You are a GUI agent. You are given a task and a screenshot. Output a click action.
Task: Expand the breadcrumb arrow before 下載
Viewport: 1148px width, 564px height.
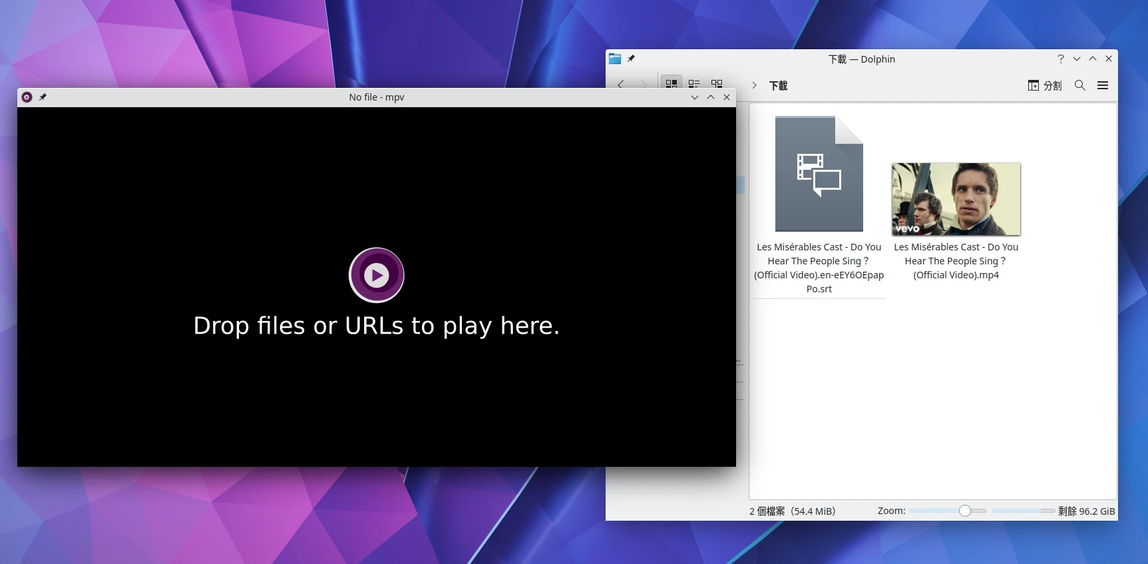point(754,85)
